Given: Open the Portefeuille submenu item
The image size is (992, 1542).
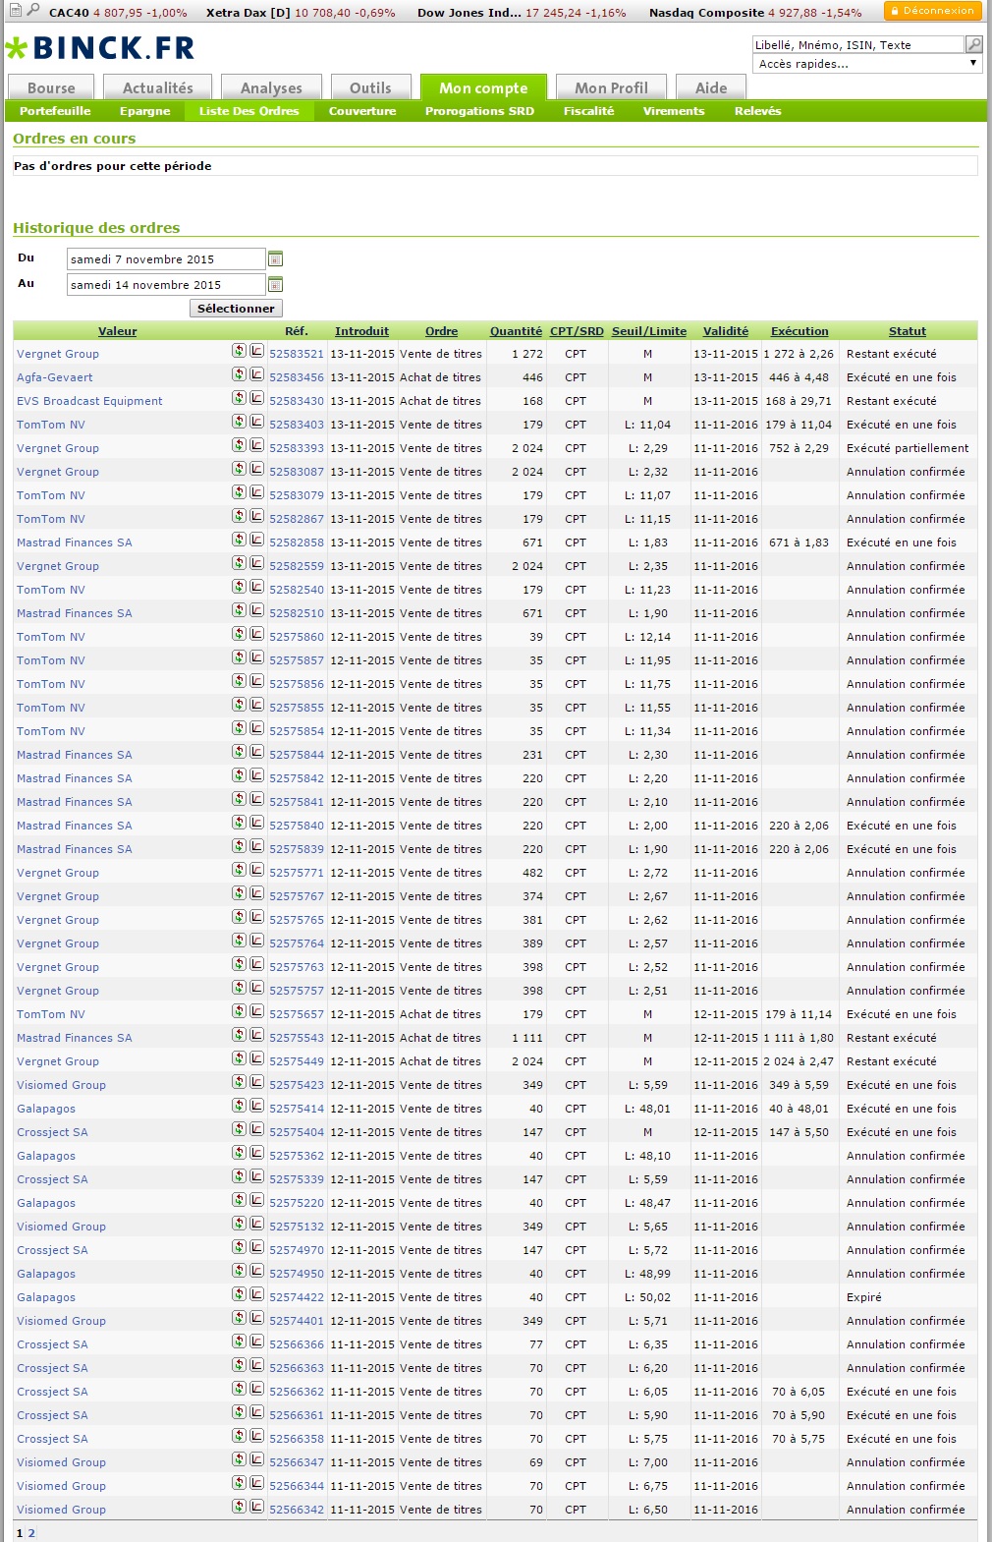Looking at the screenshot, I should tap(55, 111).
